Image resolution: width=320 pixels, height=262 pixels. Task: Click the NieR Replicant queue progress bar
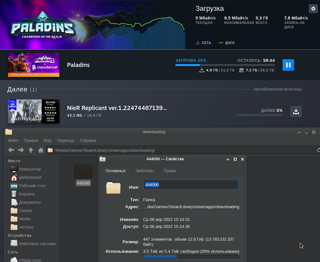(259, 115)
